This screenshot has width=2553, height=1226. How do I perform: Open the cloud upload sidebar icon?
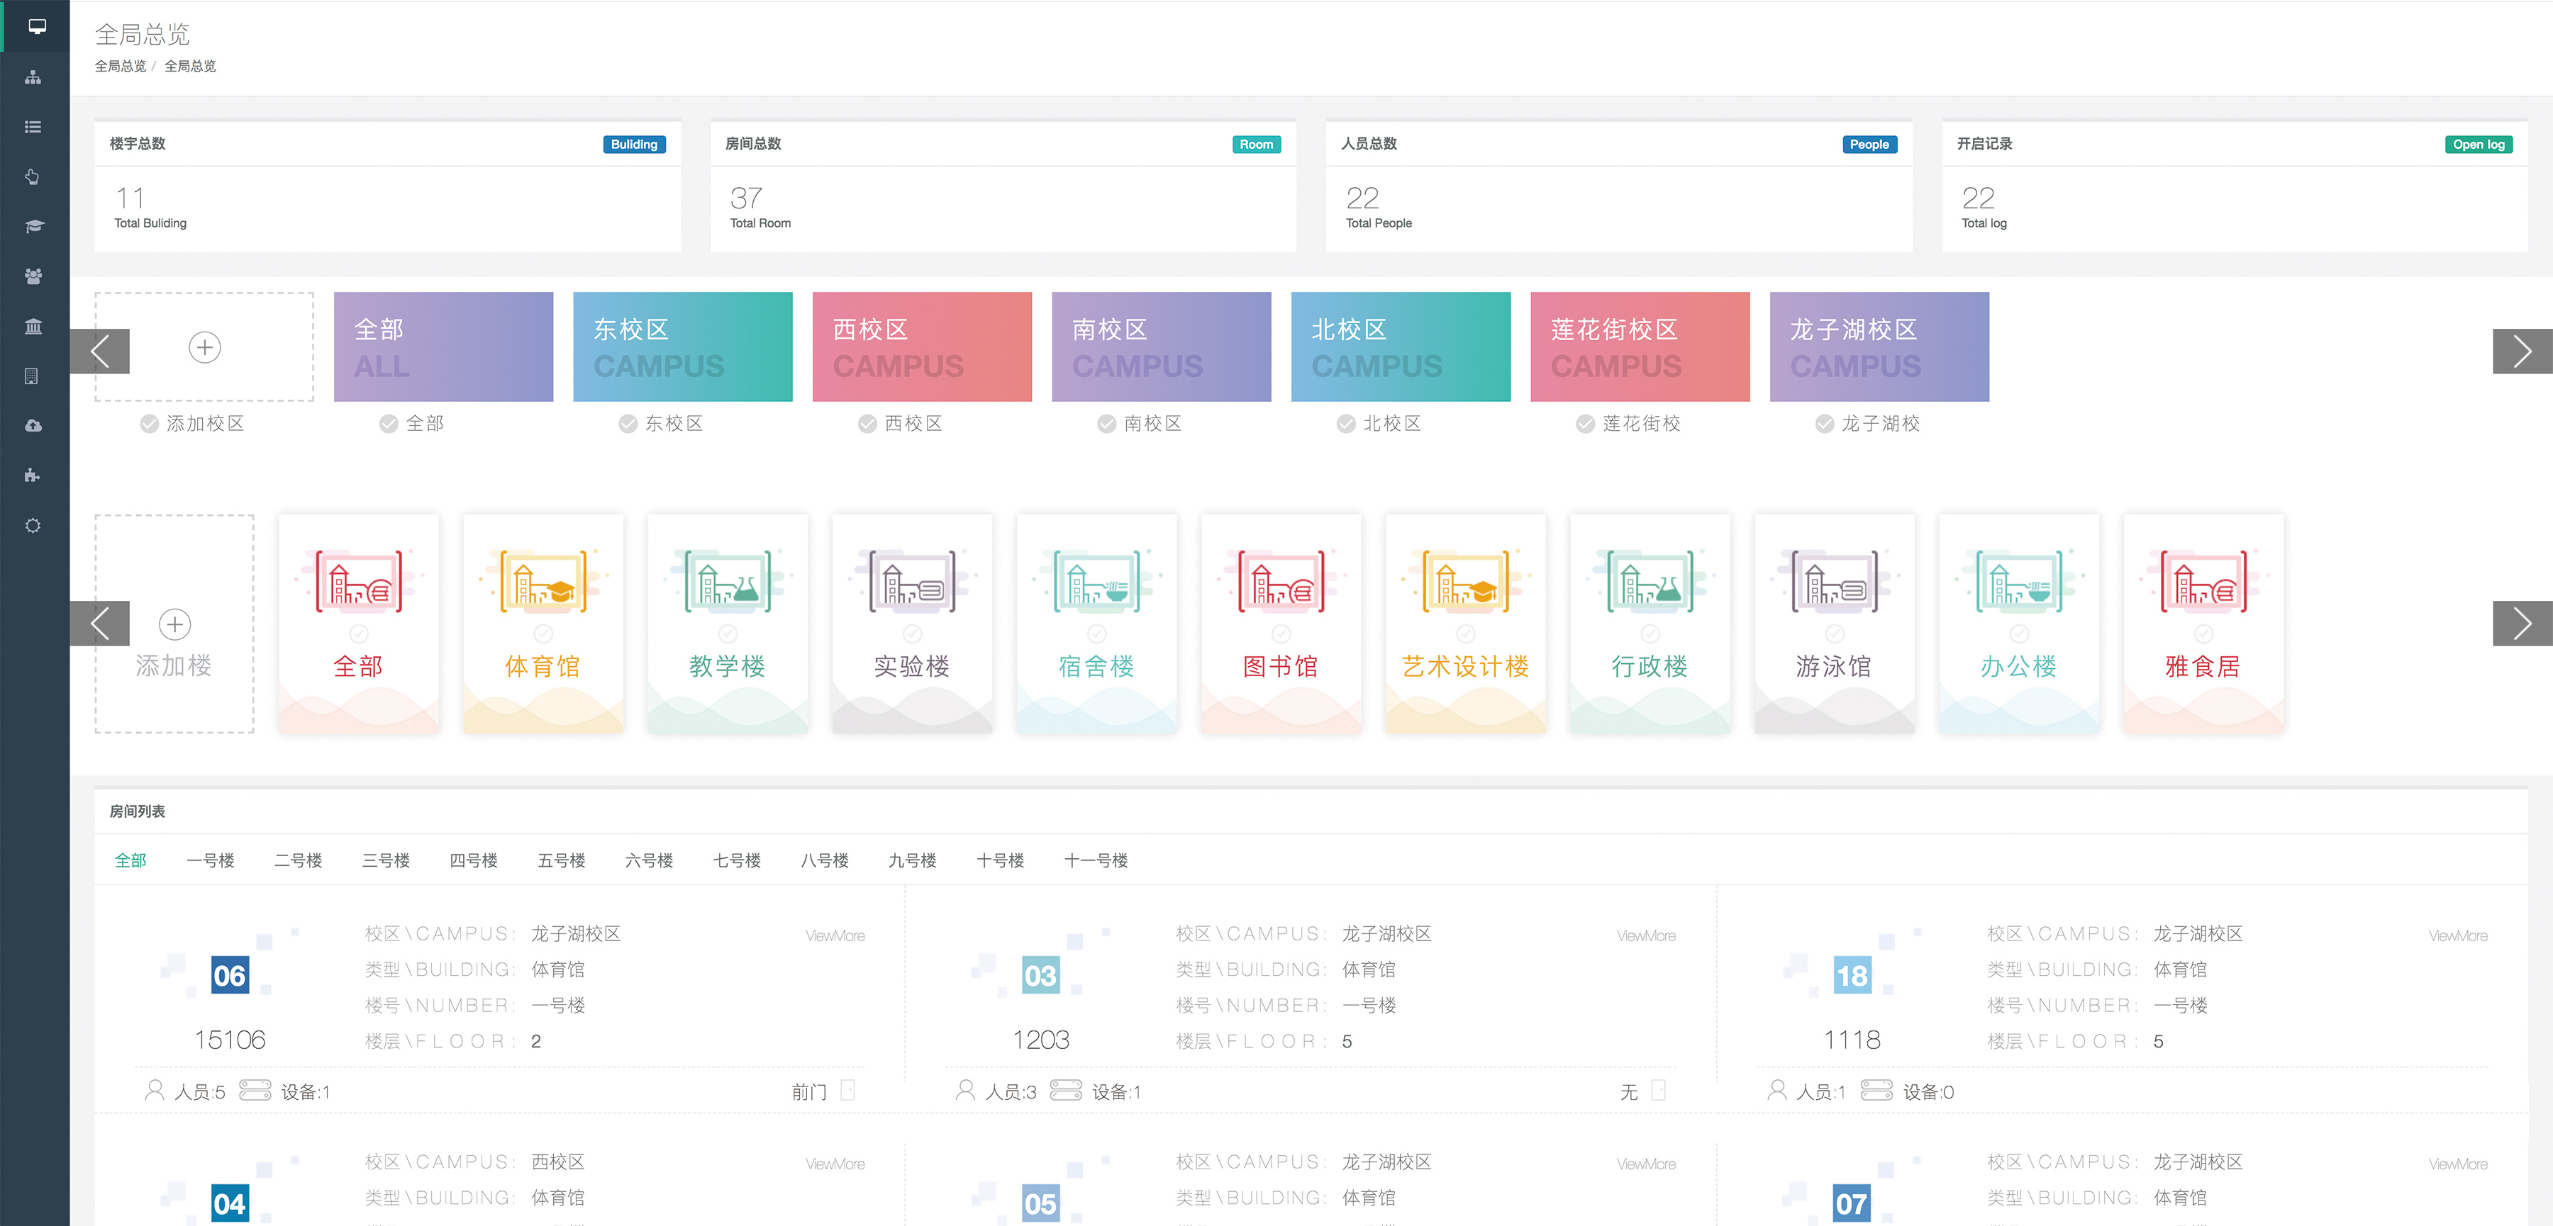[34, 426]
